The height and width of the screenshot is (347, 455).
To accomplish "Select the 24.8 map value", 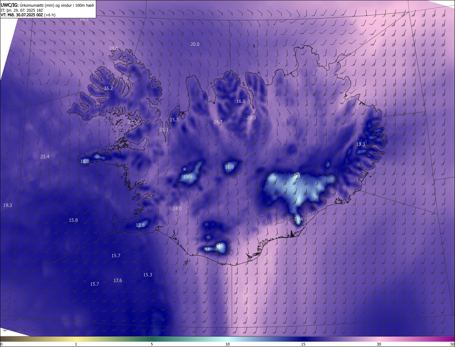I will (113, 48).
